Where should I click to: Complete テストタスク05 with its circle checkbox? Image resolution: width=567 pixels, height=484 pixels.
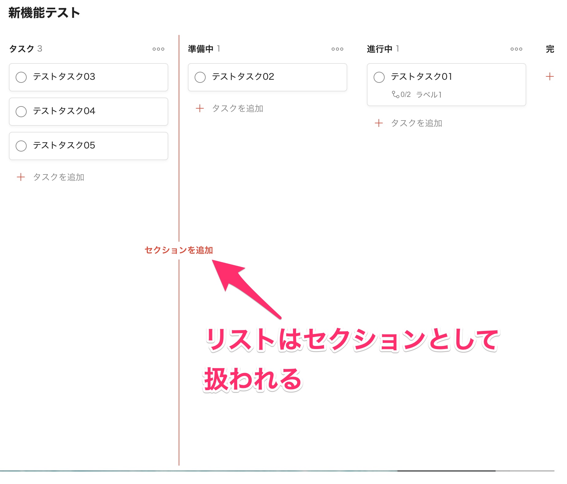(21, 146)
